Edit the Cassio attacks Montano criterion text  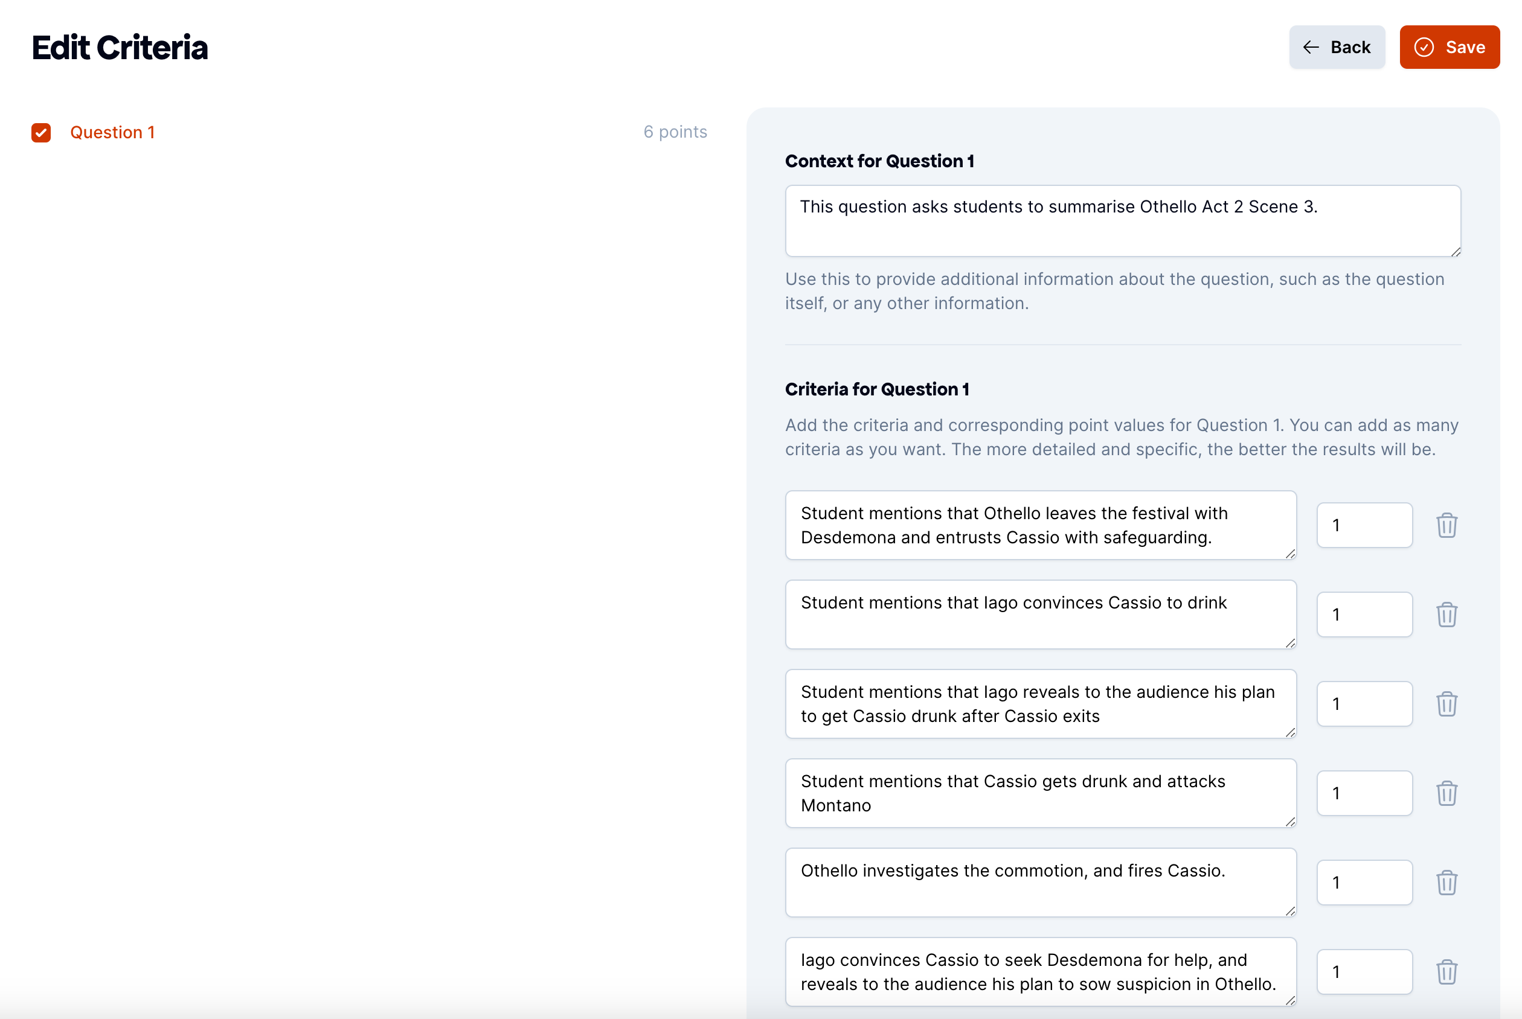[x=1040, y=793]
